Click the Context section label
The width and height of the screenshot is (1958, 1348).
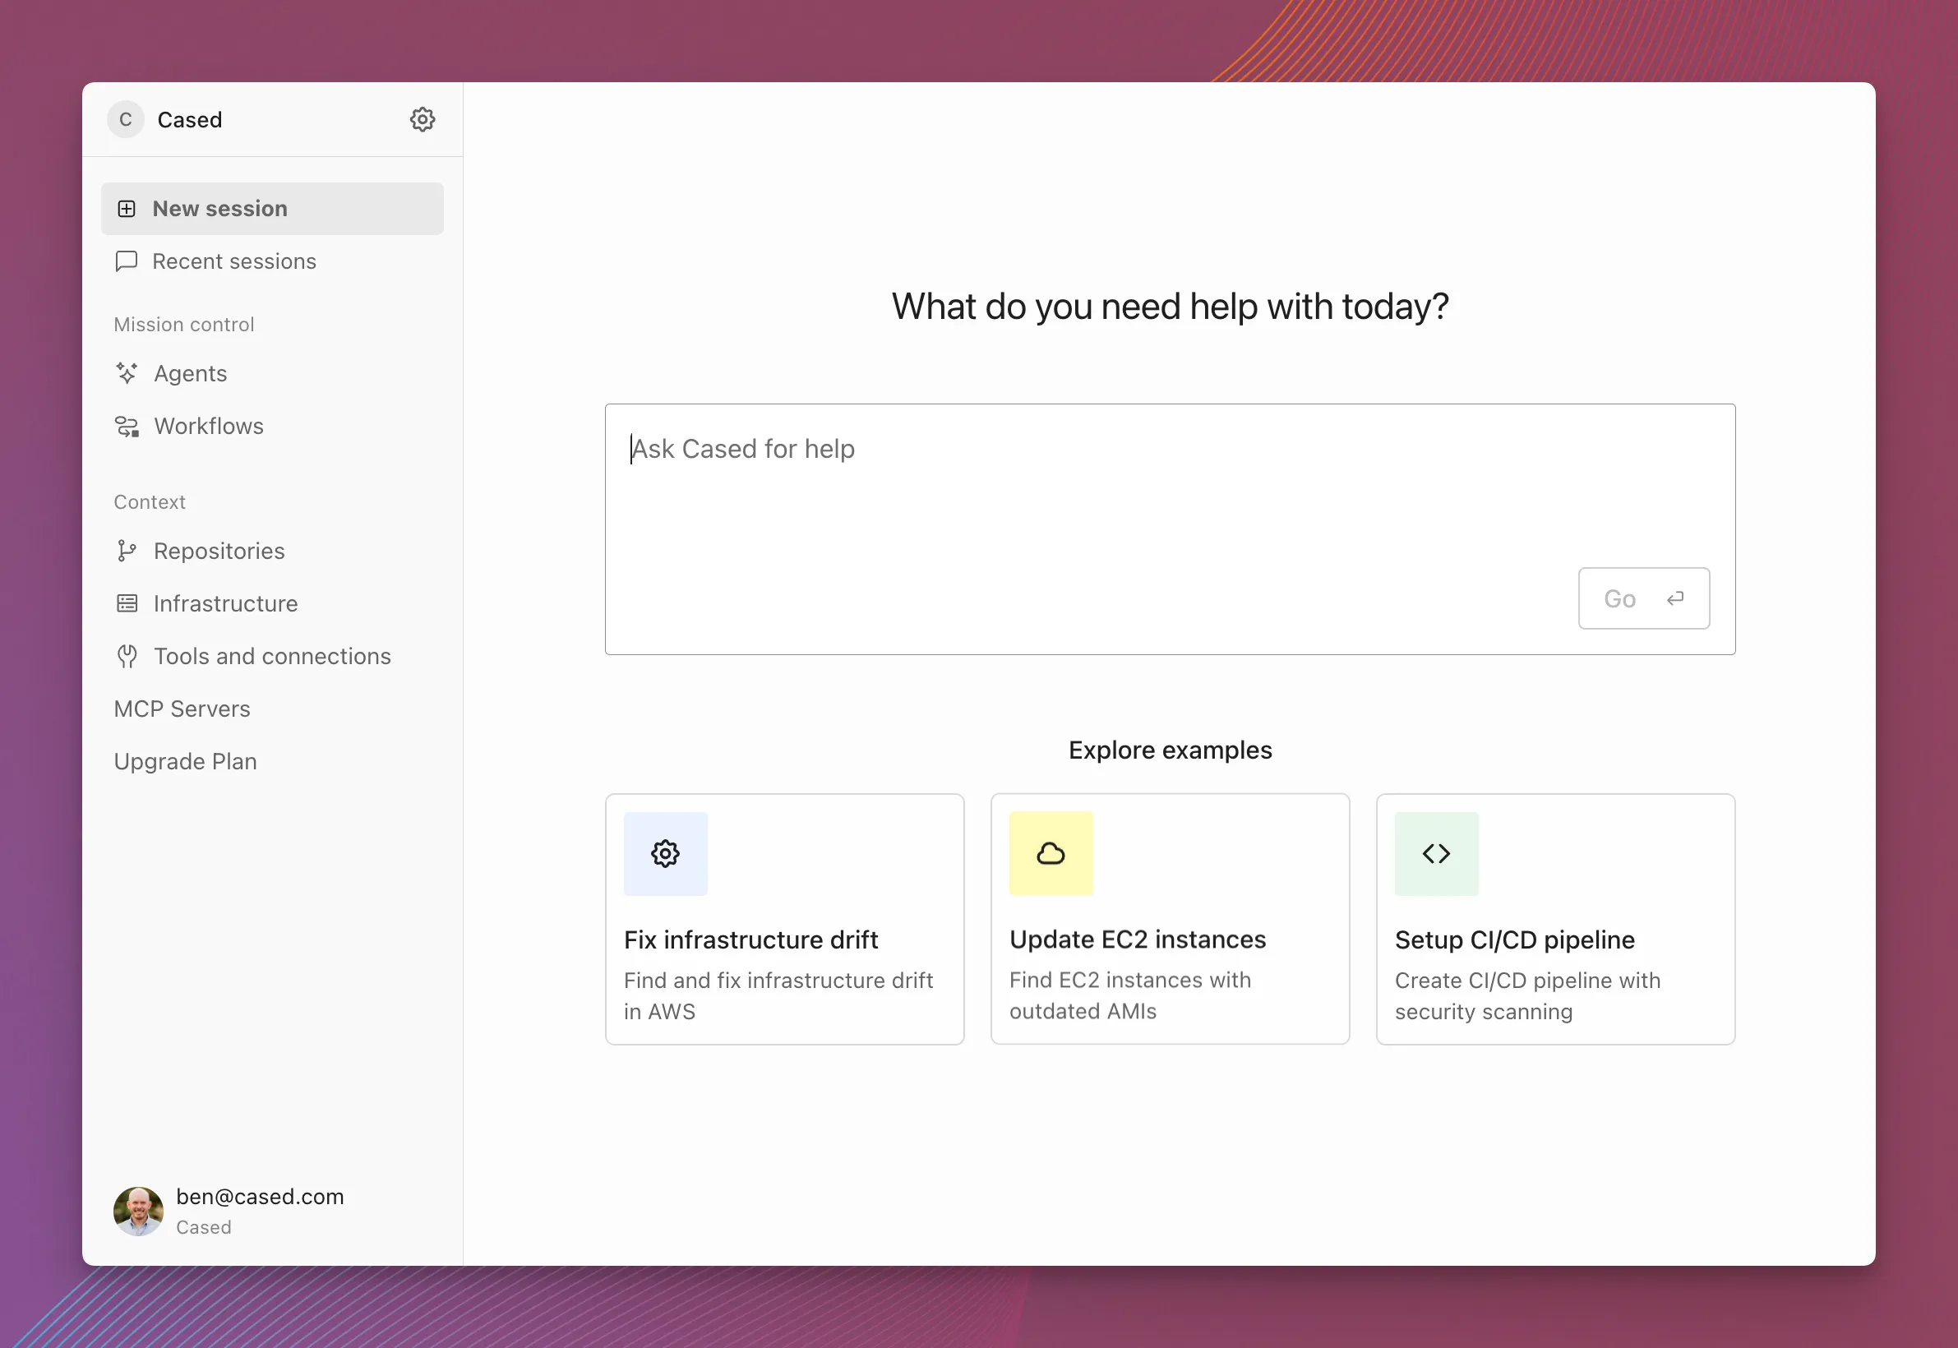(150, 501)
